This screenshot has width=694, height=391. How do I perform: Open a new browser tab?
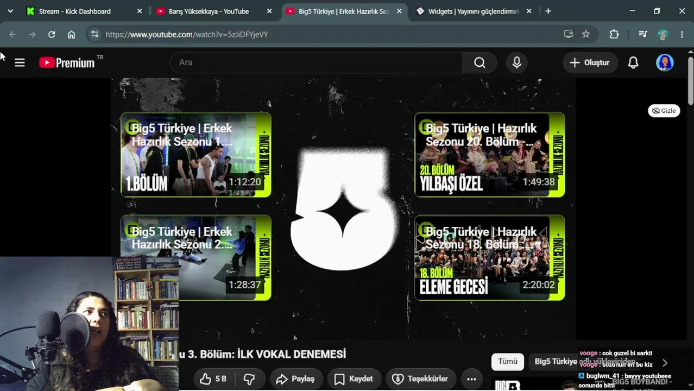tap(548, 11)
